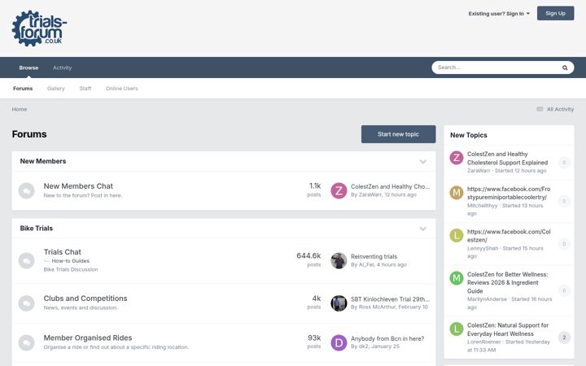Open the How-to Guides subforum
The width and height of the screenshot is (586, 366).
click(70, 261)
